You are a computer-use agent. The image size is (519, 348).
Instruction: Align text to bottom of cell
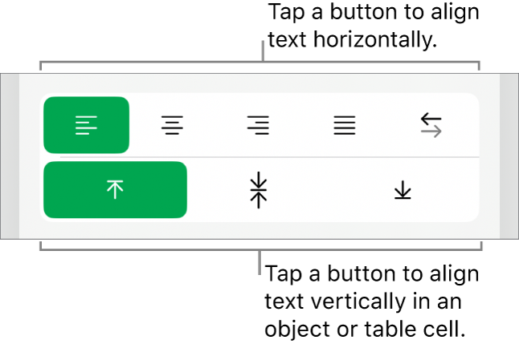pos(402,190)
